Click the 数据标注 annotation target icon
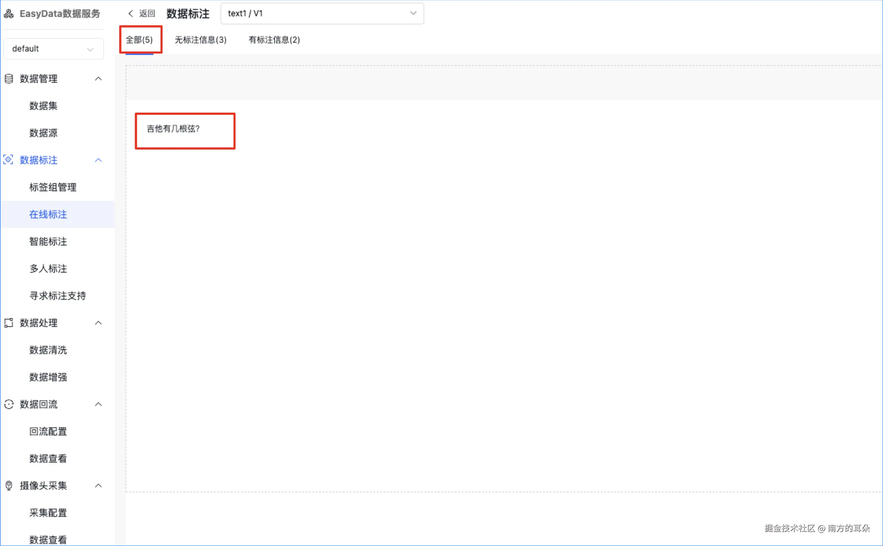Viewport: 883px width, 546px height. (x=8, y=160)
